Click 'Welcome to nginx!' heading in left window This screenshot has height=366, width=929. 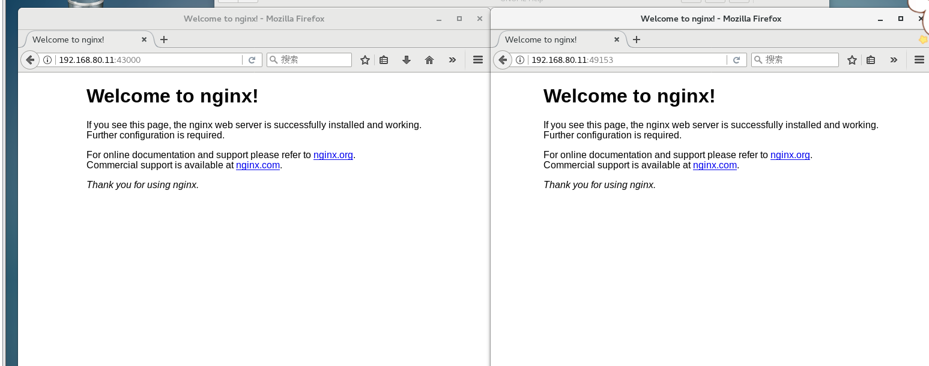[172, 96]
